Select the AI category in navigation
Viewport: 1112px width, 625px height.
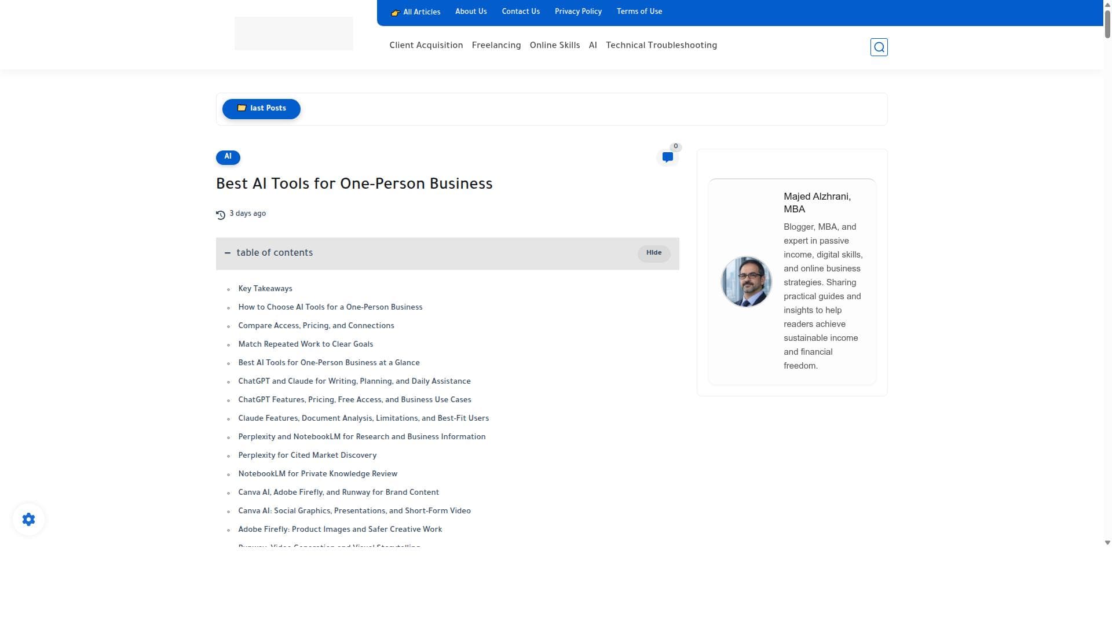(593, 45)
